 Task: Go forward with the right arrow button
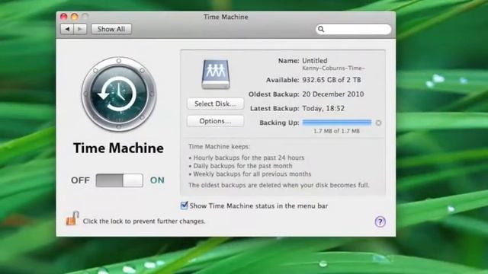pos(80,29)
